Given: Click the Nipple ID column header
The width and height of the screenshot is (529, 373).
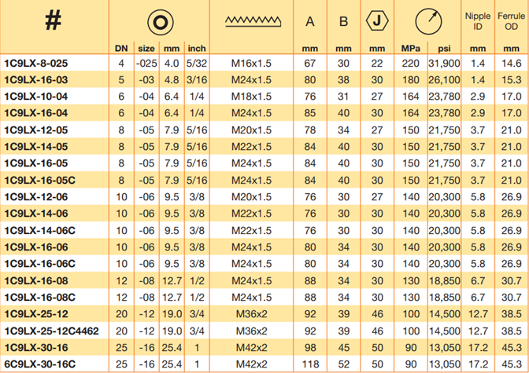Looking at the screenshot, I should point(477,20).
